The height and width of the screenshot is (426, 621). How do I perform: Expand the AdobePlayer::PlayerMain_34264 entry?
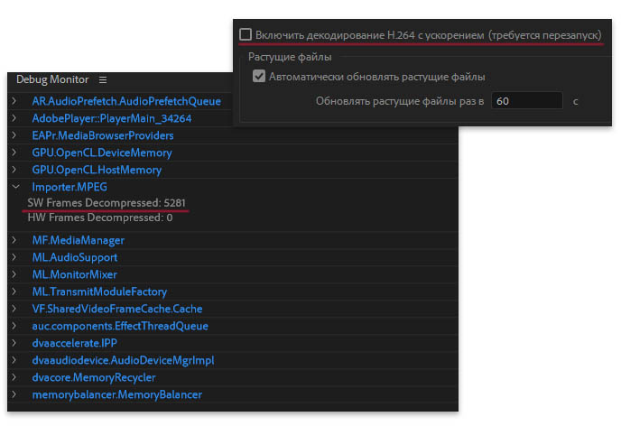14,118
